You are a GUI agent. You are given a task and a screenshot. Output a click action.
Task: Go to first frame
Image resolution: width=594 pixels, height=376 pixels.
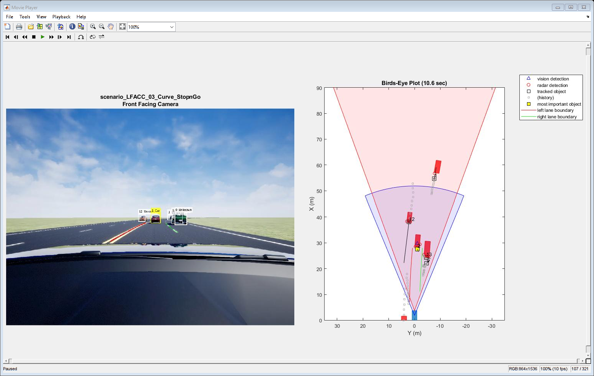click(x=7, y=37)
